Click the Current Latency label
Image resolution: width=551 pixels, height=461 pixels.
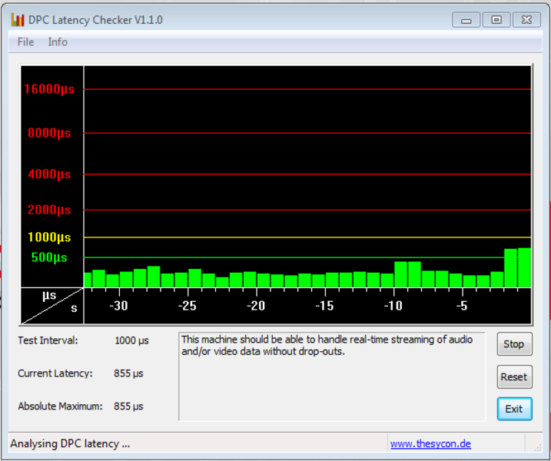[x=55, y=373]
